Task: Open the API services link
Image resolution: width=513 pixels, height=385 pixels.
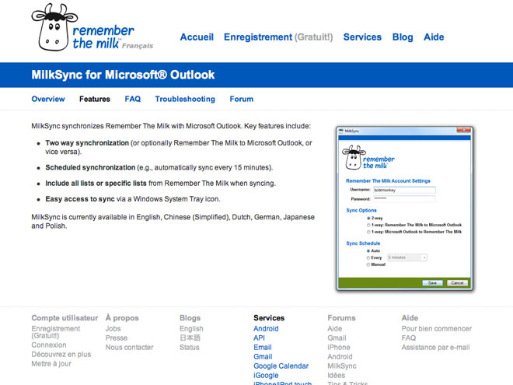Action: click(259, 338)
